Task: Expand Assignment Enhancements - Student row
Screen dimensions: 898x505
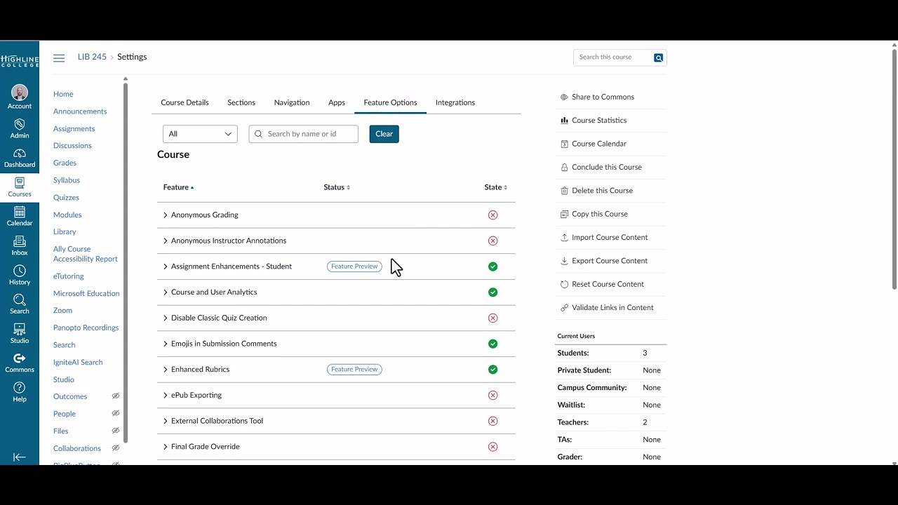Action: pyautogui.click(x=166, y=267)
